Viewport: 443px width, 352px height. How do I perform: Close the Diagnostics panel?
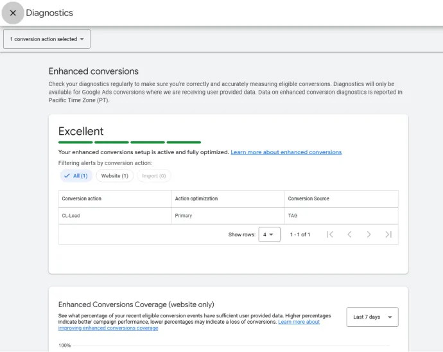(x=13, y=13)
